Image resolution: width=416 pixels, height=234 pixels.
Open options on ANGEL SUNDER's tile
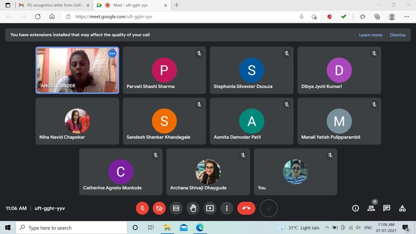point(112,54)
